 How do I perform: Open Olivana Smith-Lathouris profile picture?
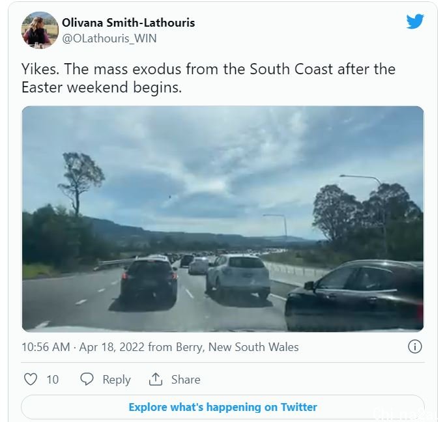pos(40,30)
